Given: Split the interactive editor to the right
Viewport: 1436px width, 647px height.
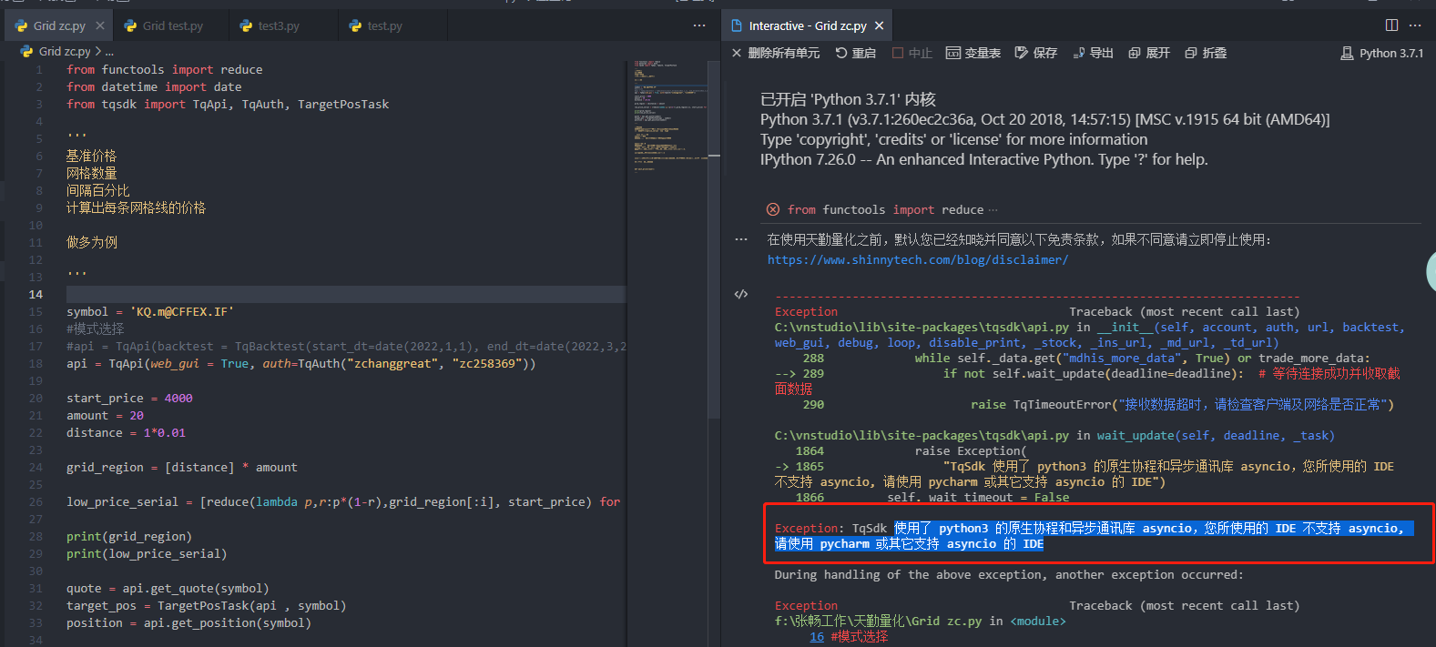Looking at the screenshot, I should coord(1391,25).
